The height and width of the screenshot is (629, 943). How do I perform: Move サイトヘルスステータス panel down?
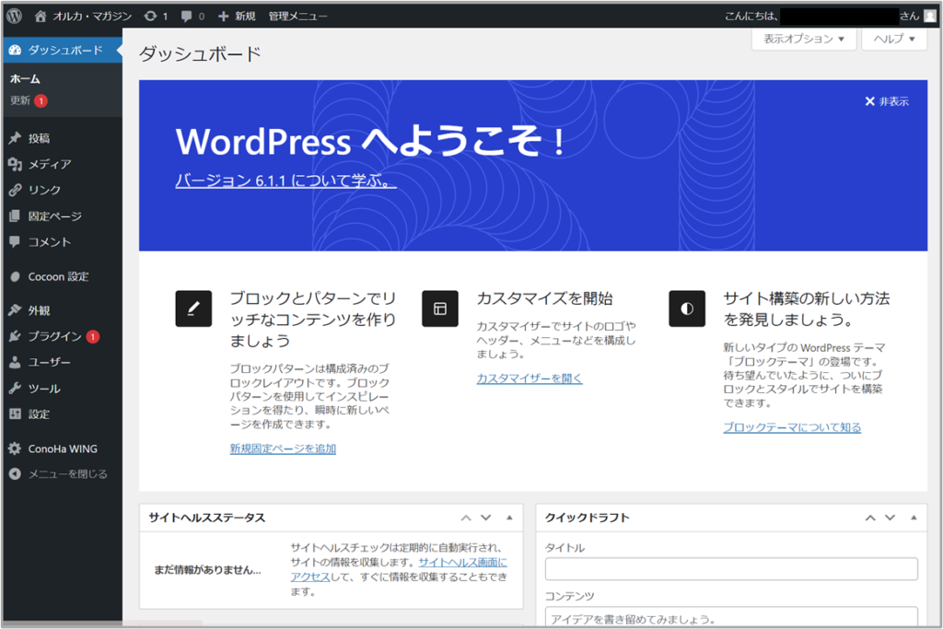point(486,518)
